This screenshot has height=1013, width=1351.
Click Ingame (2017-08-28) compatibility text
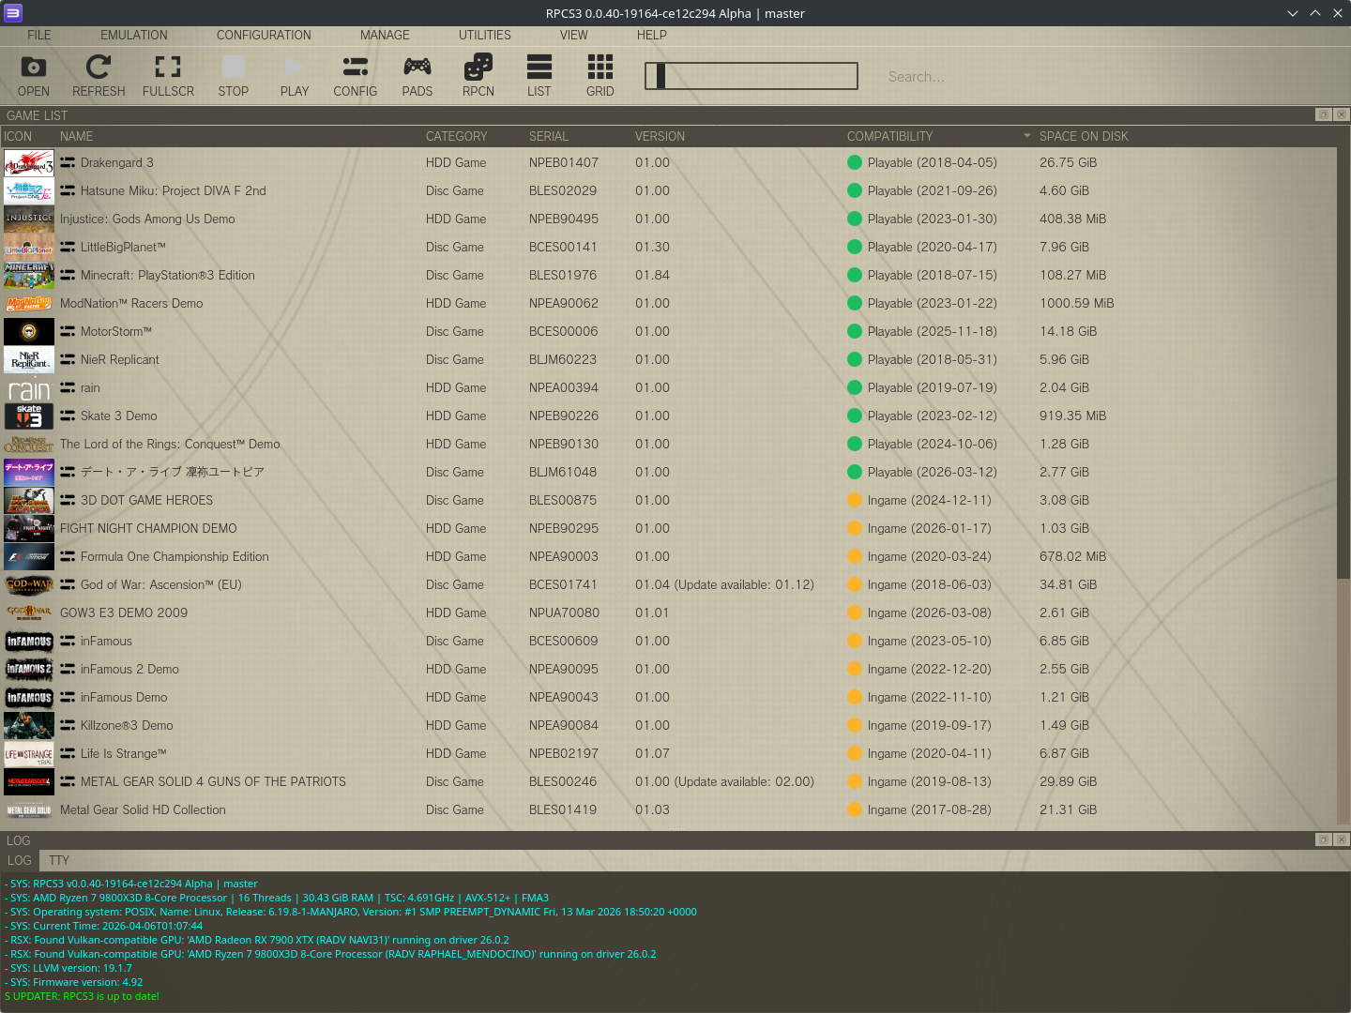click(x=929, y=809)
